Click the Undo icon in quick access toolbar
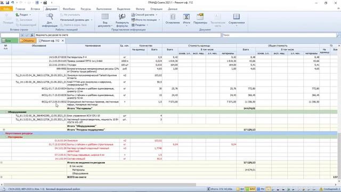The height and width of the screenshot is (192, 341). click(x=13, y=3)
